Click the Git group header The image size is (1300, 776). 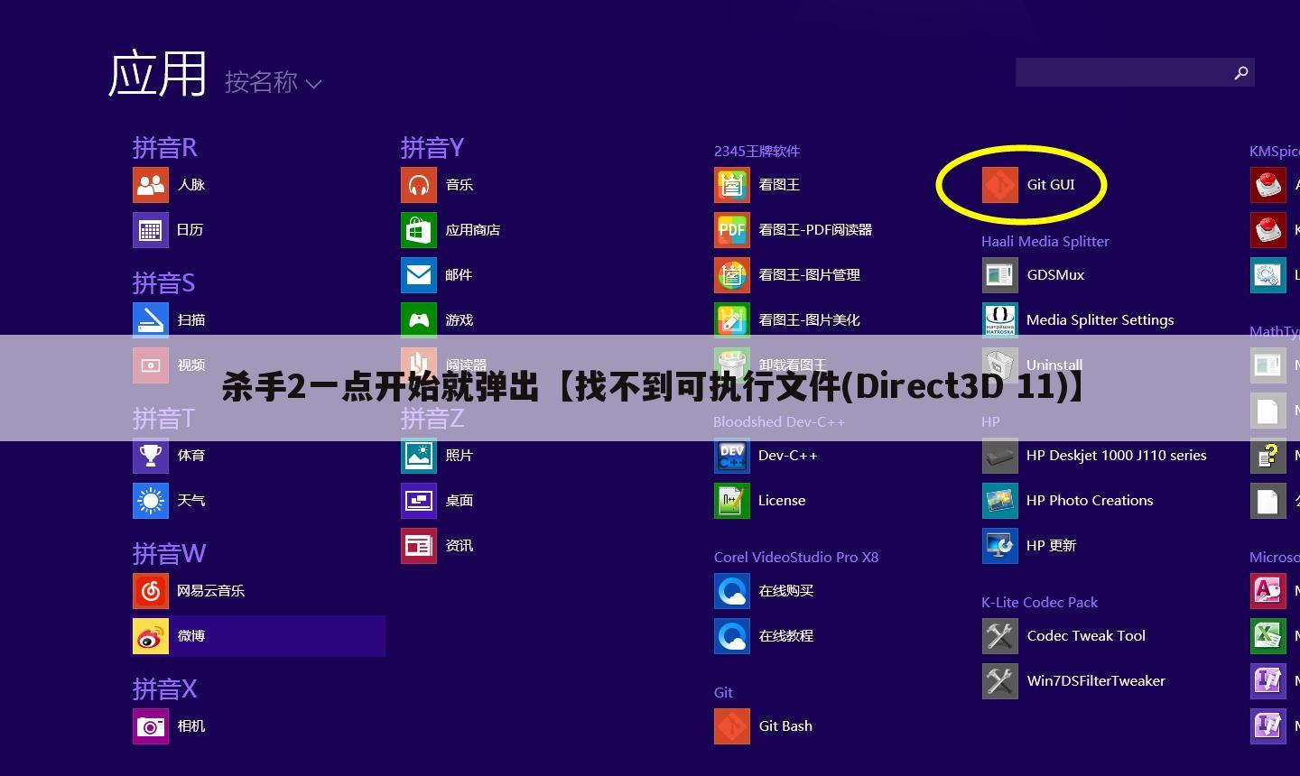click(x=723, y=692)
